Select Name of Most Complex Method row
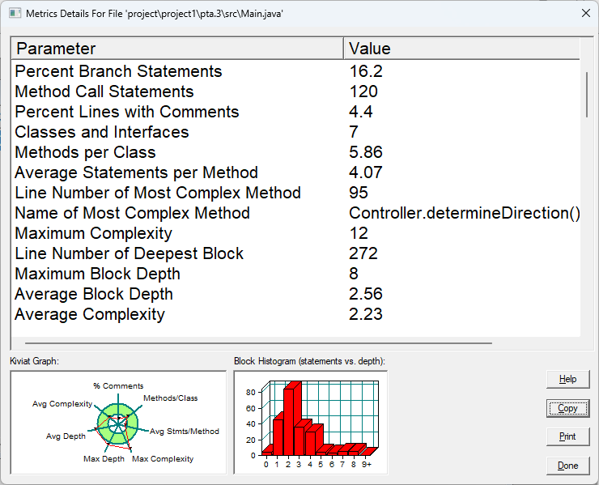Viewport: 599px width, 485px height. [x=295, y=213]
